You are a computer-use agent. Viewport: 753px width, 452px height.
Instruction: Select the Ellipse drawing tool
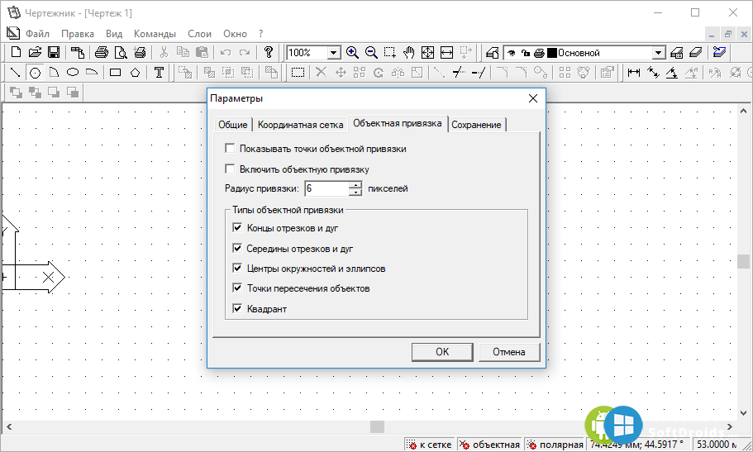tap(73, 73)
